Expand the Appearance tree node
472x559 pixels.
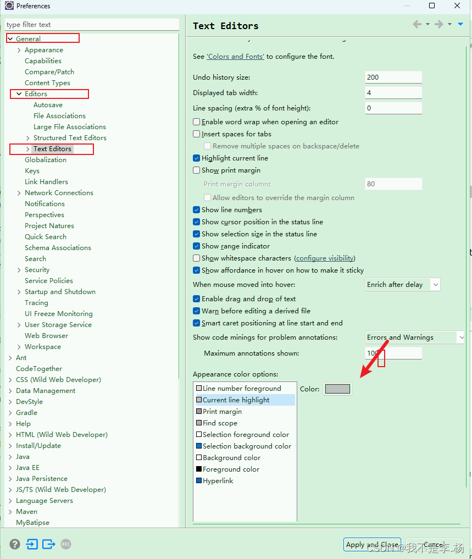(19, 50)
